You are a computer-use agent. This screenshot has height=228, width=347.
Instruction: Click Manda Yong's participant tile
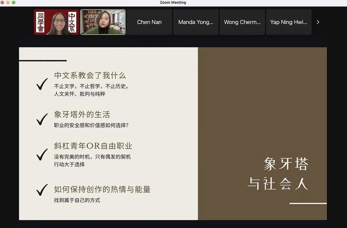click(196, 22)
